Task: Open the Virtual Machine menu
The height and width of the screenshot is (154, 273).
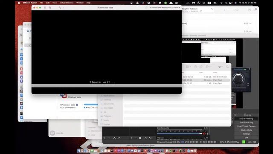Action: pos(67,3)
